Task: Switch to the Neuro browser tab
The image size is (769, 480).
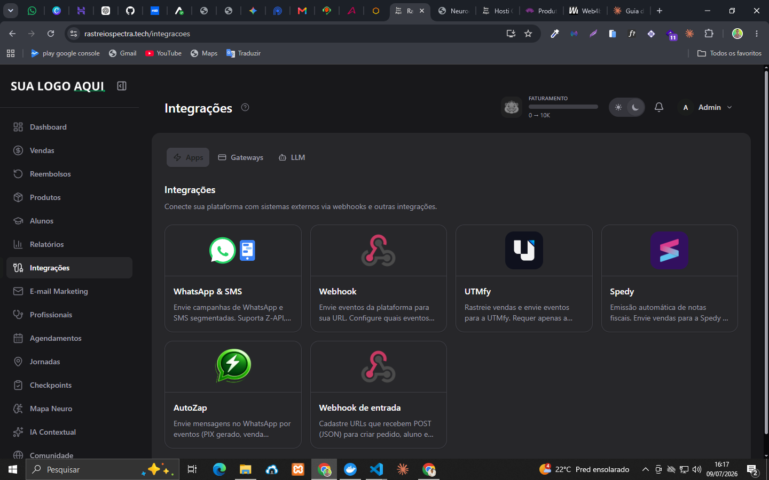Action: (x=454, y=11)
